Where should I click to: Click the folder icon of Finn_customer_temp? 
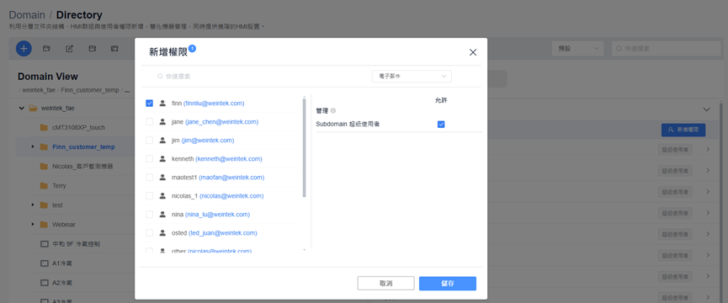[x=44, y=147]
